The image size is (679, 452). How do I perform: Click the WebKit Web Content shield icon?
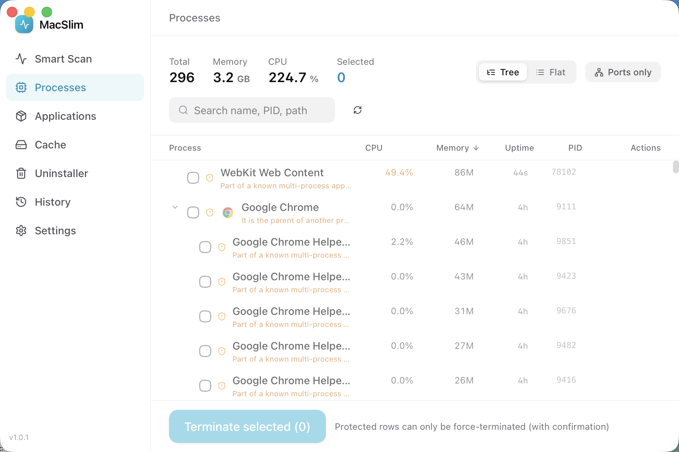point(210,178)
